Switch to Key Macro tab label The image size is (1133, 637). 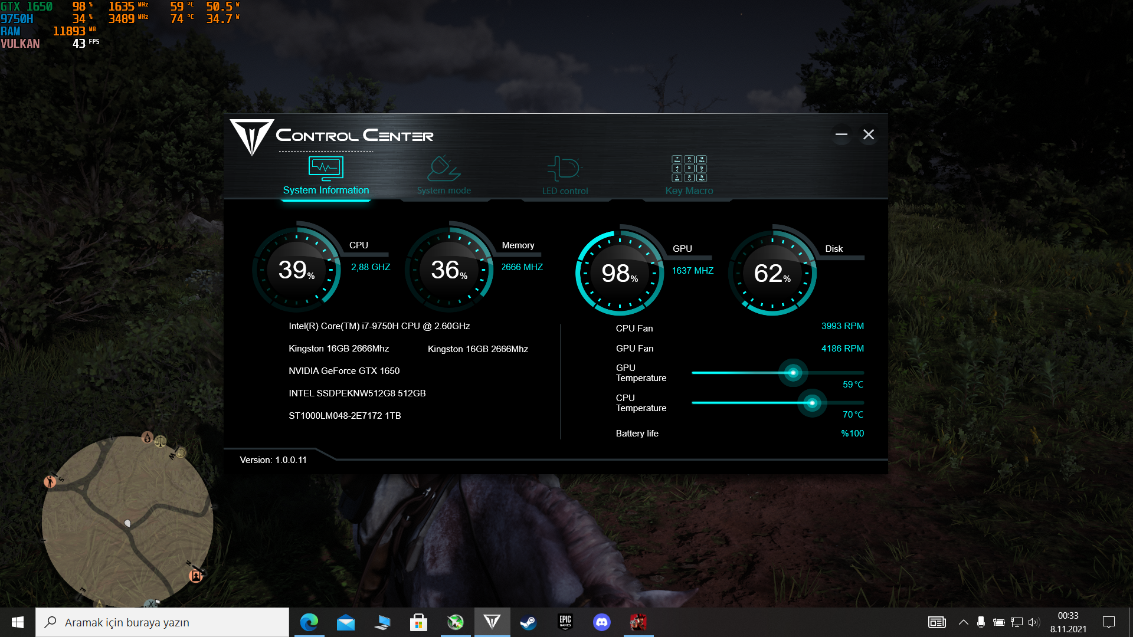[x=689, y=191]
